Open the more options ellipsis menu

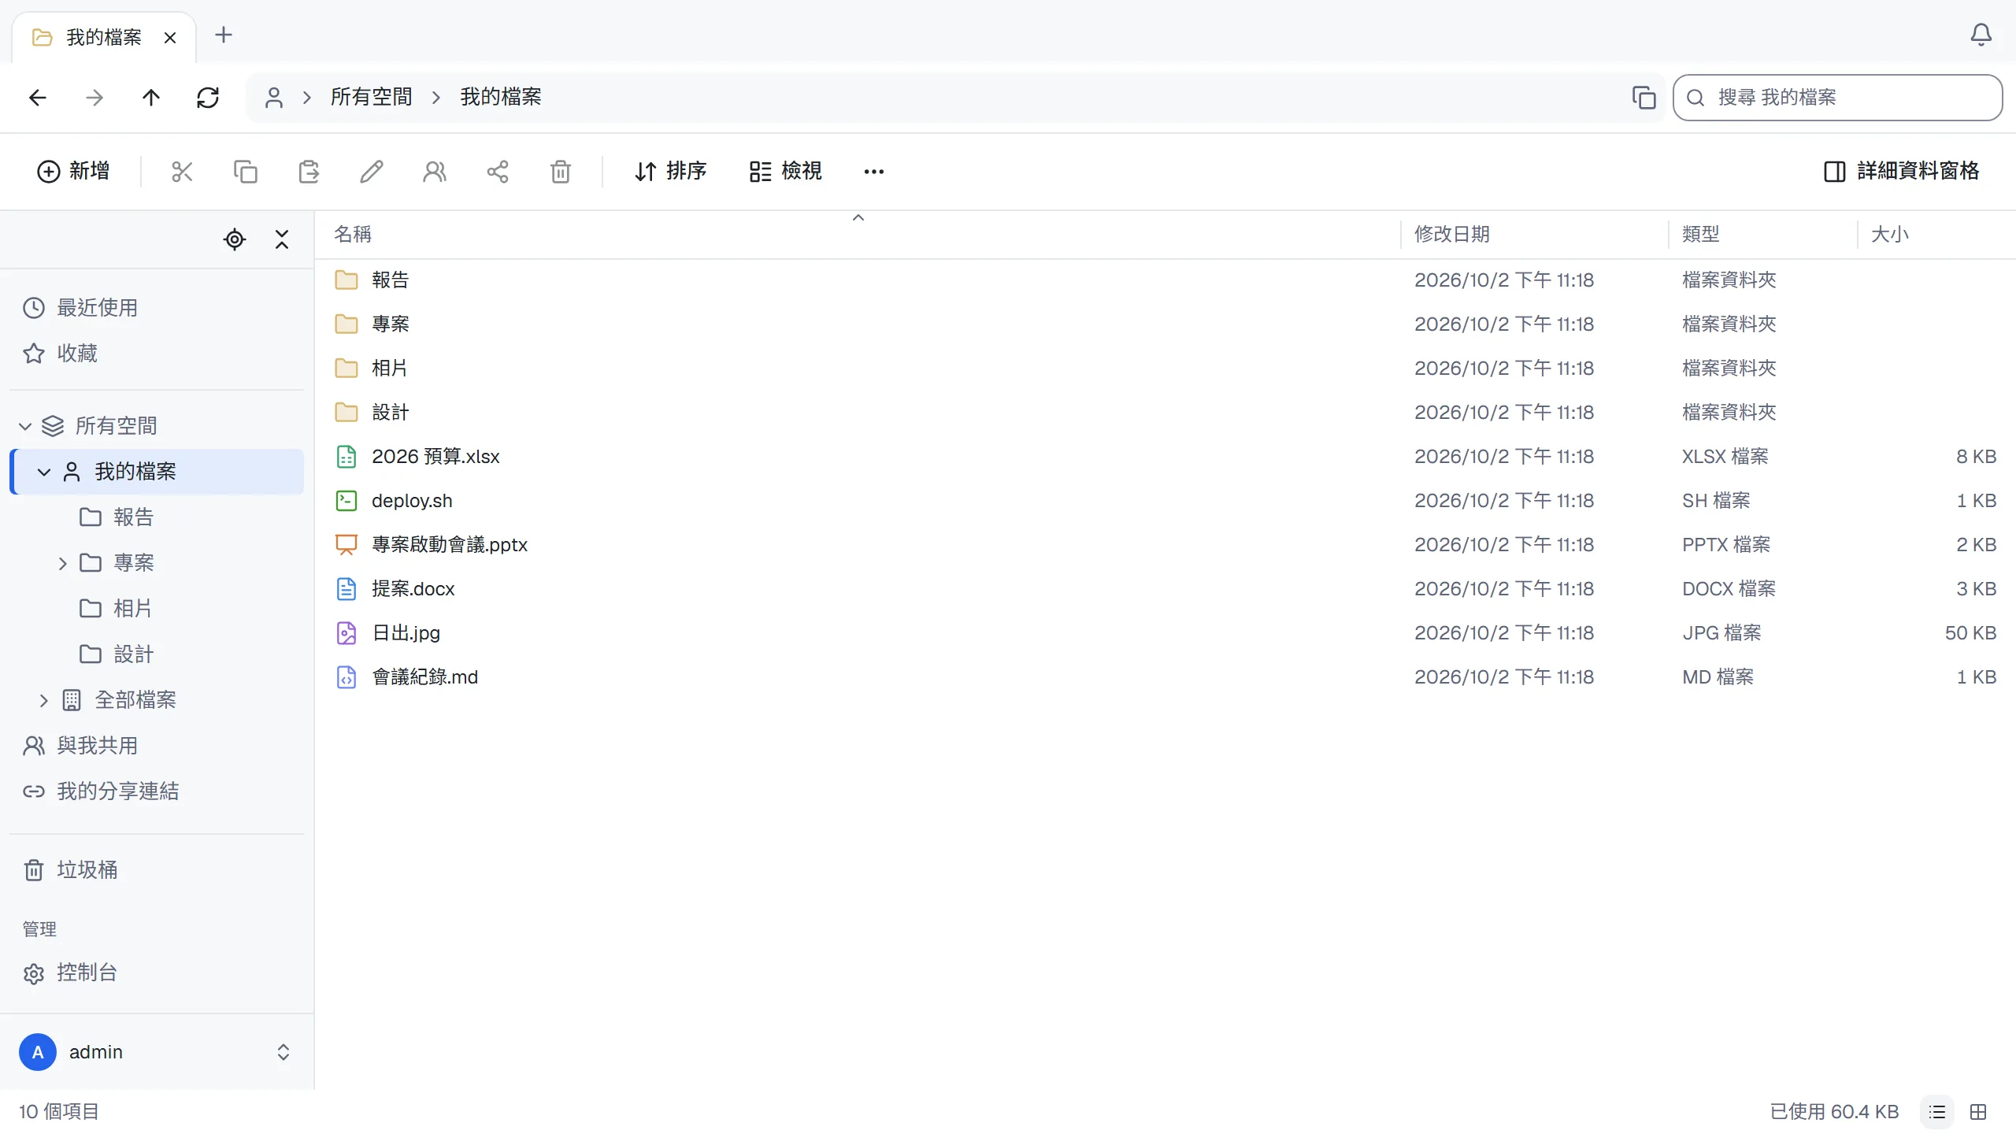coord(874,172)
